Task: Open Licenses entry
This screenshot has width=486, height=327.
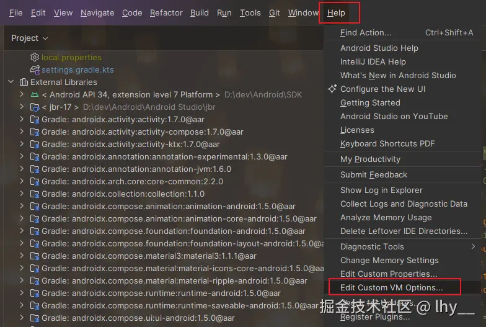Action: tap(402, 130)
